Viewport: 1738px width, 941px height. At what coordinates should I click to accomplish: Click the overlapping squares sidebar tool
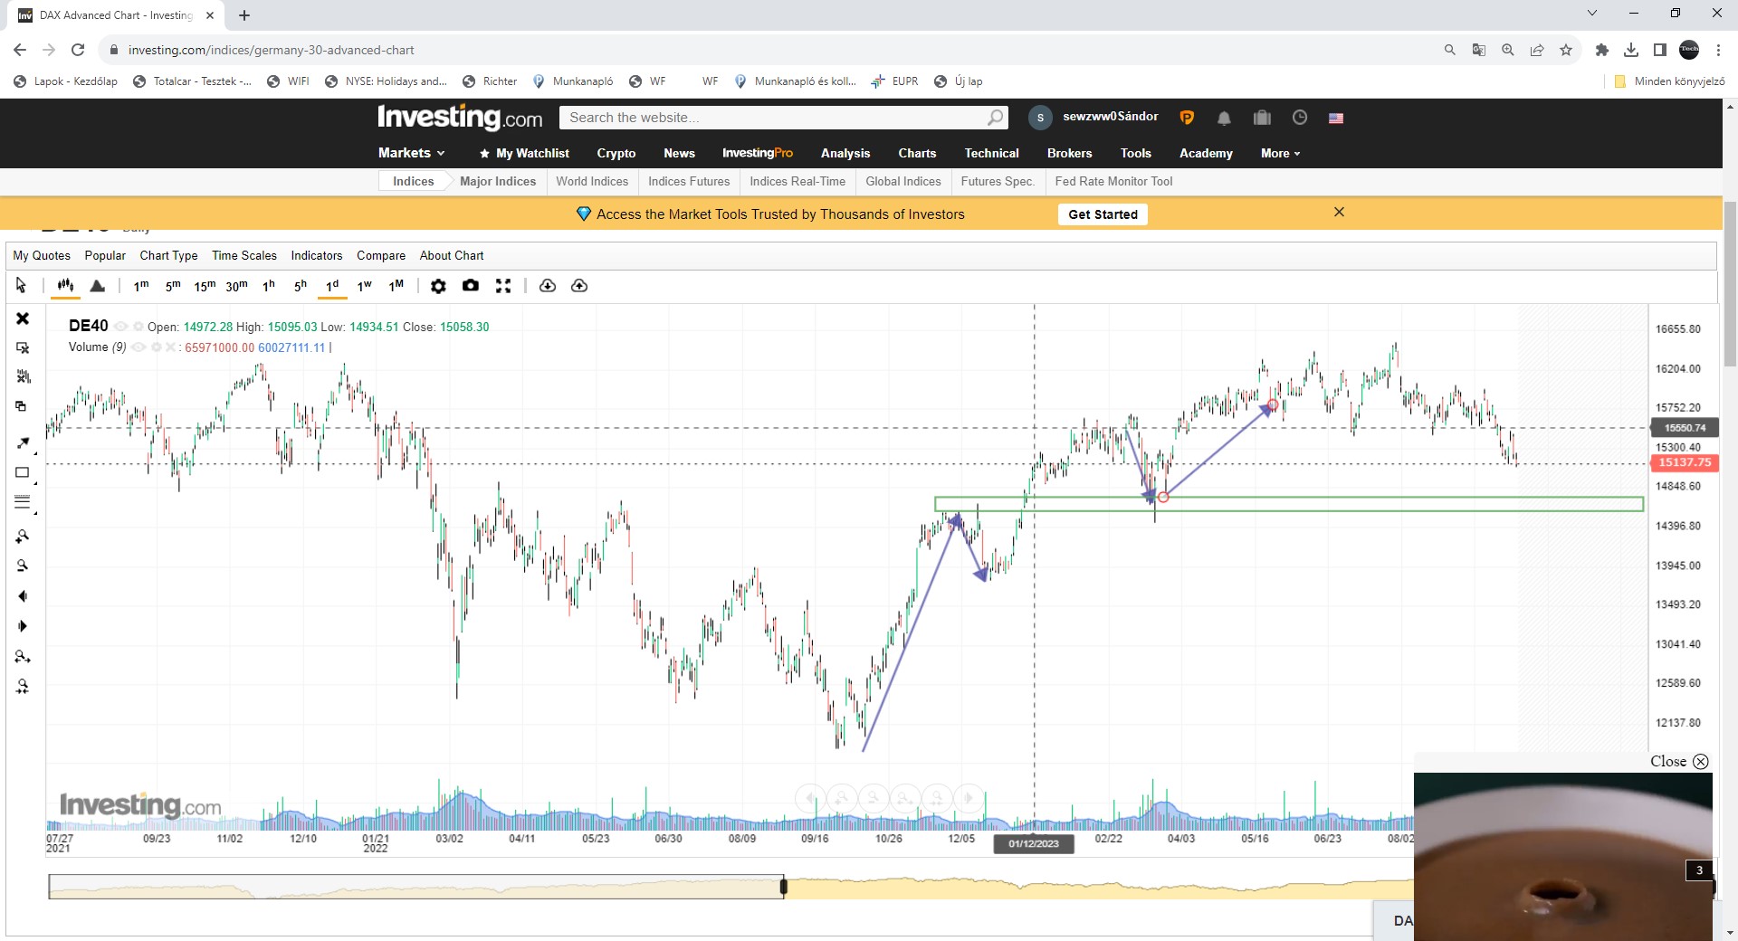point(22,406)
